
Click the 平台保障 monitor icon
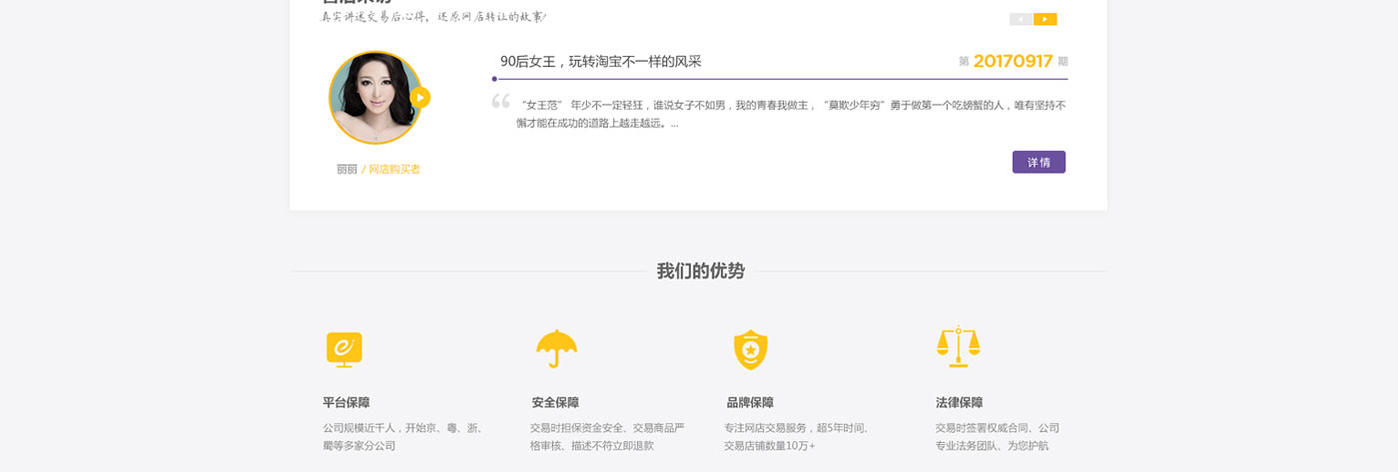click(x=345, y=349)
